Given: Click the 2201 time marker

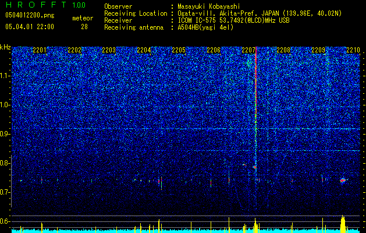Looking at the screenshot, I should pos(40,50).
